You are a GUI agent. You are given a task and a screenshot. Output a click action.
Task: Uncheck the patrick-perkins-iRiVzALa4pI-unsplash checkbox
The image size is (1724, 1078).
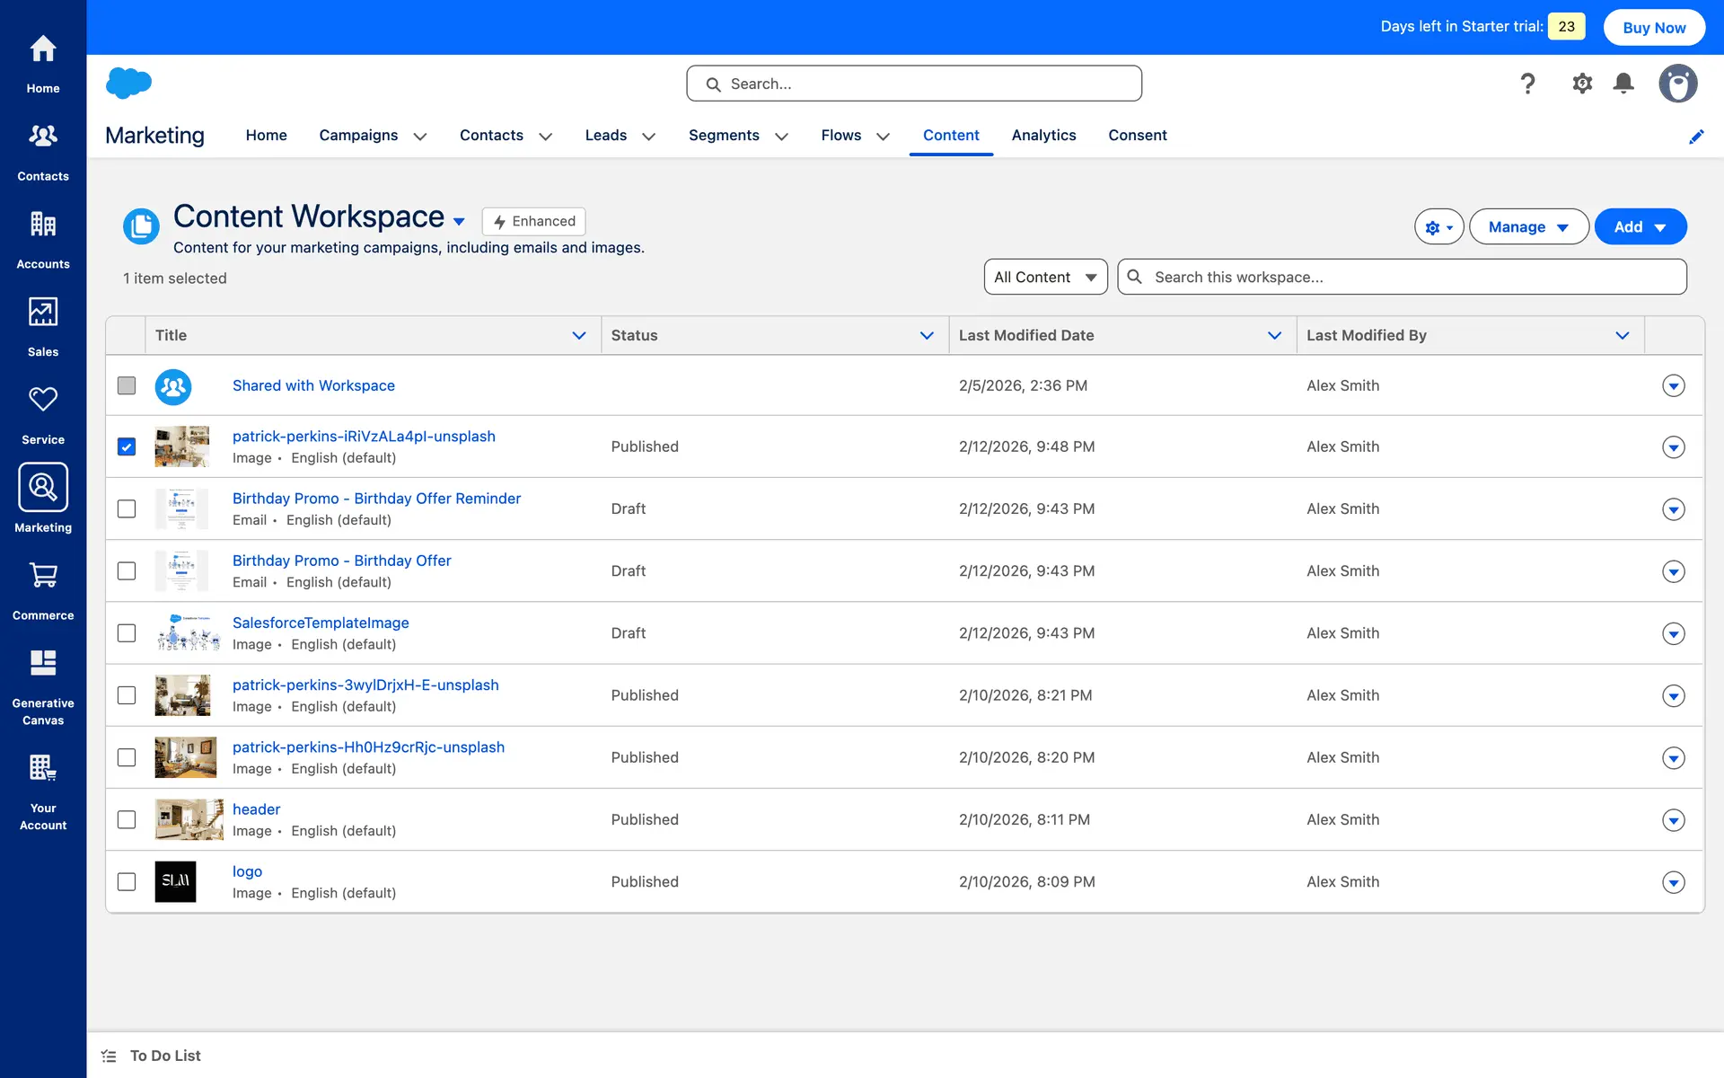[x=127, y=446]
